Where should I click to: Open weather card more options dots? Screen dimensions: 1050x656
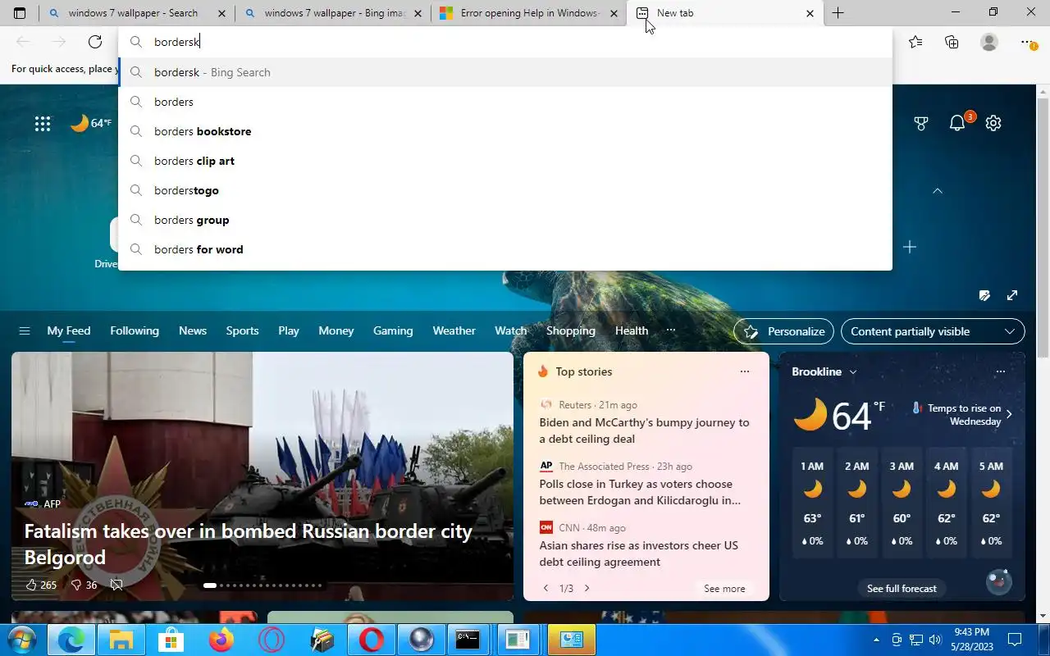pos(1000,371)
